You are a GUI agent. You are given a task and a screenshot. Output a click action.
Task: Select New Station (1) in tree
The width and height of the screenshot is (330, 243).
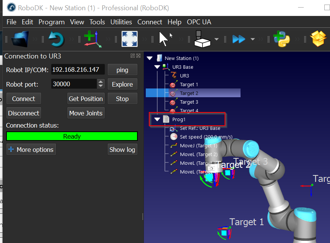tap(182, 58)
